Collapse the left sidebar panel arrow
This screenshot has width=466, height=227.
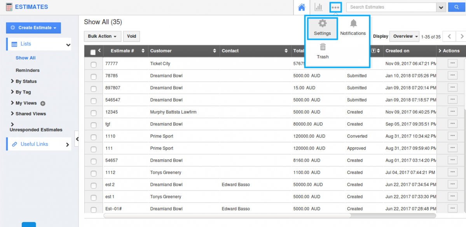pos(77,139)
